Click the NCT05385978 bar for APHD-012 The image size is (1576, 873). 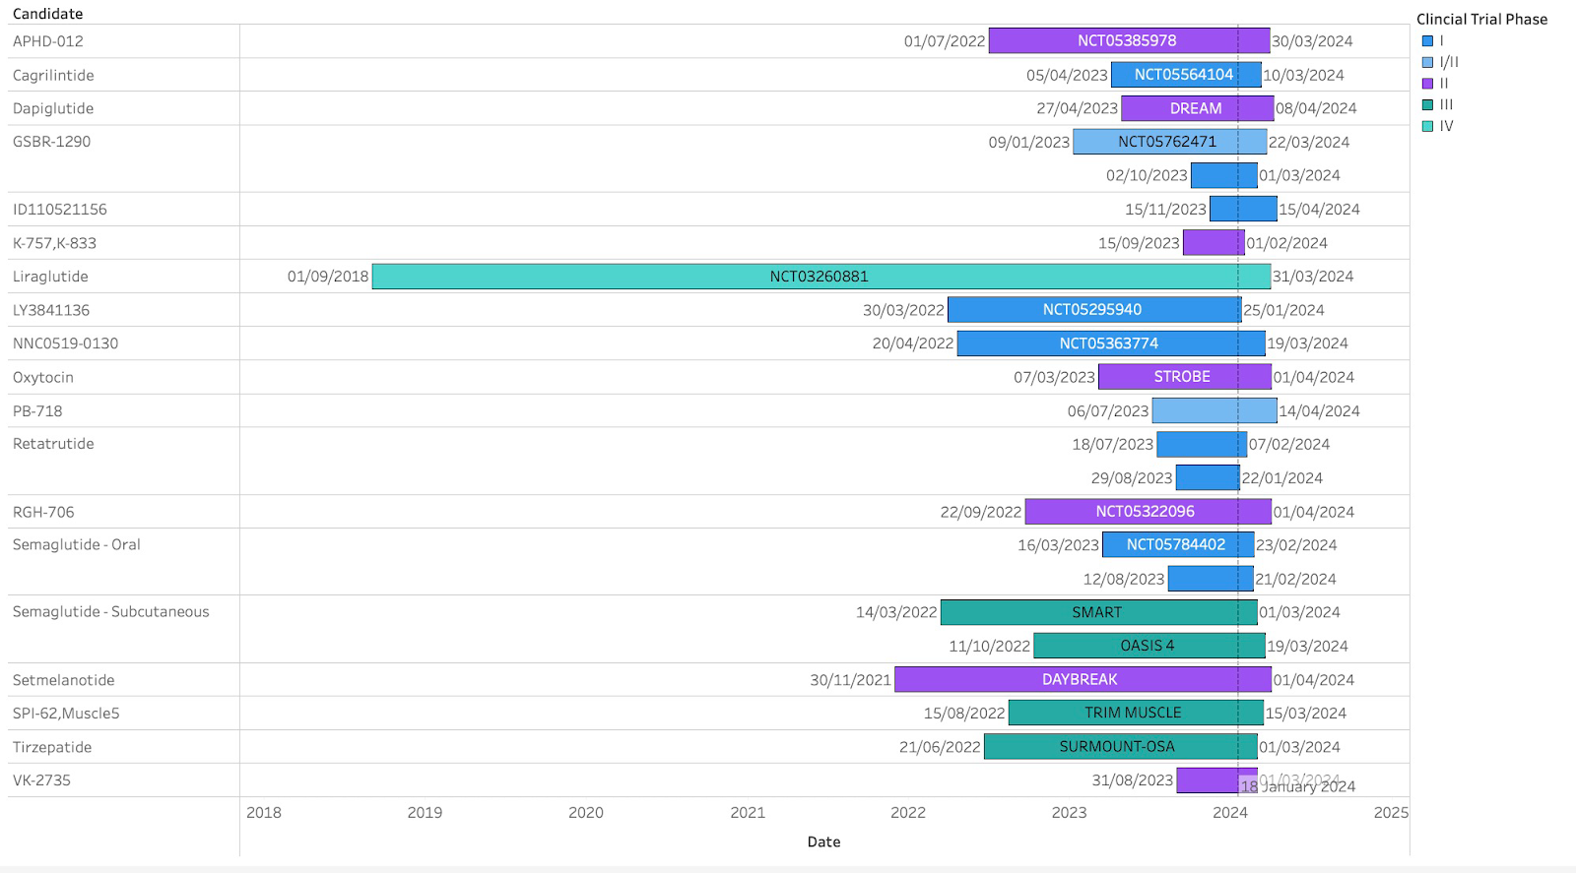click(1128, 40)
